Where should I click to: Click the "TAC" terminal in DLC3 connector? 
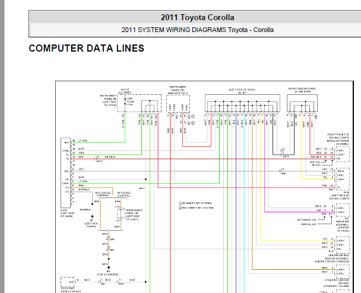tap(66, 171)
